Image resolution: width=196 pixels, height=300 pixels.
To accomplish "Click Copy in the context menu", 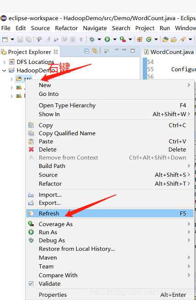I will (x=110, y=125).
